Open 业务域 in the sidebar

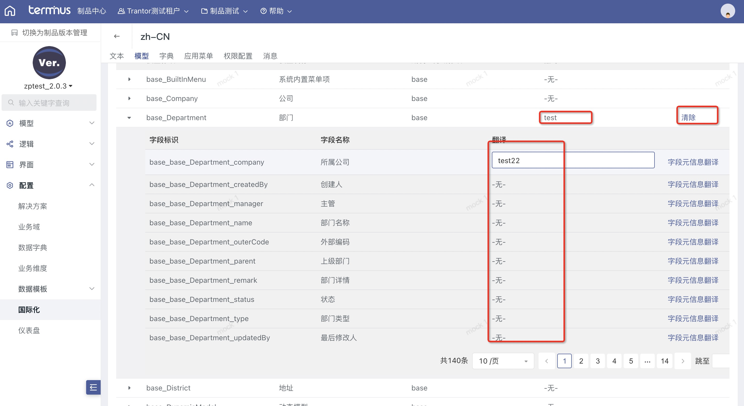coord(29,227)
